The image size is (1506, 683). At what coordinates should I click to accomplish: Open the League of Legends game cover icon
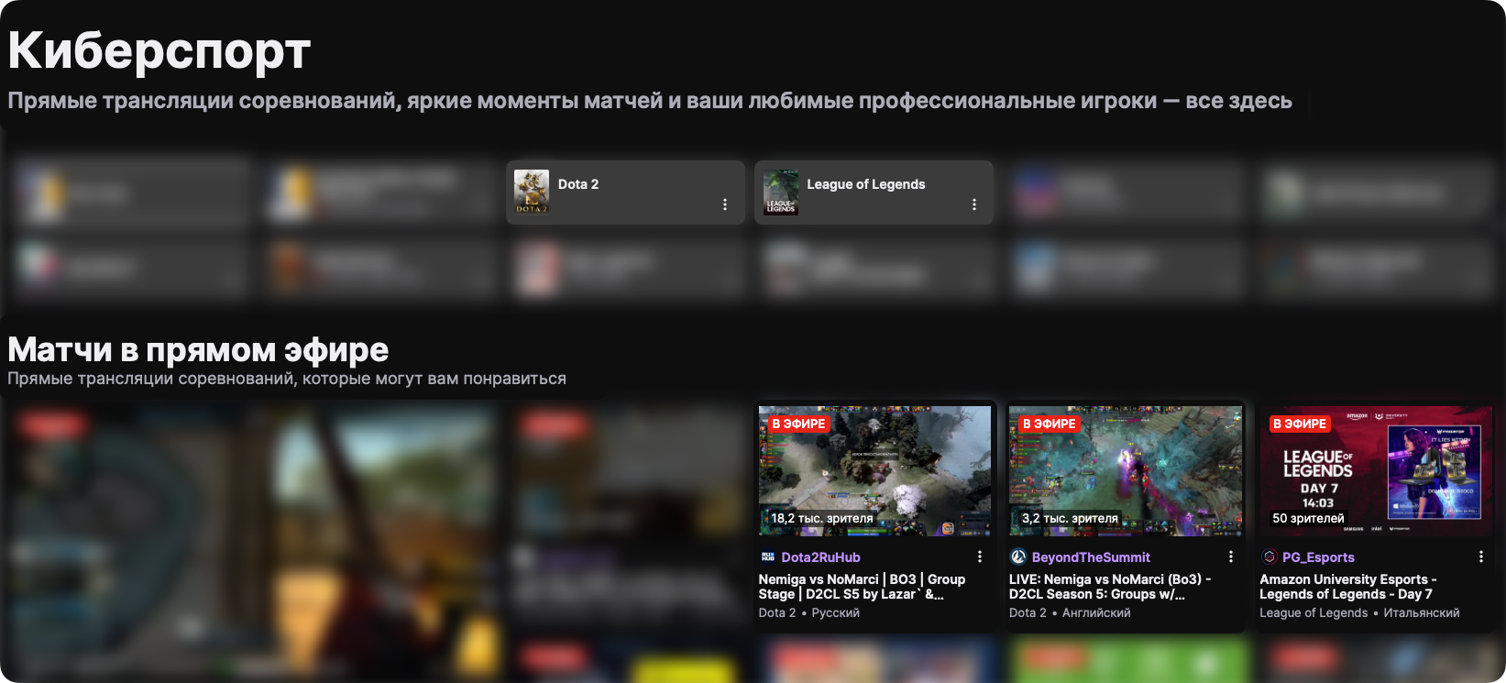point(781,193)
